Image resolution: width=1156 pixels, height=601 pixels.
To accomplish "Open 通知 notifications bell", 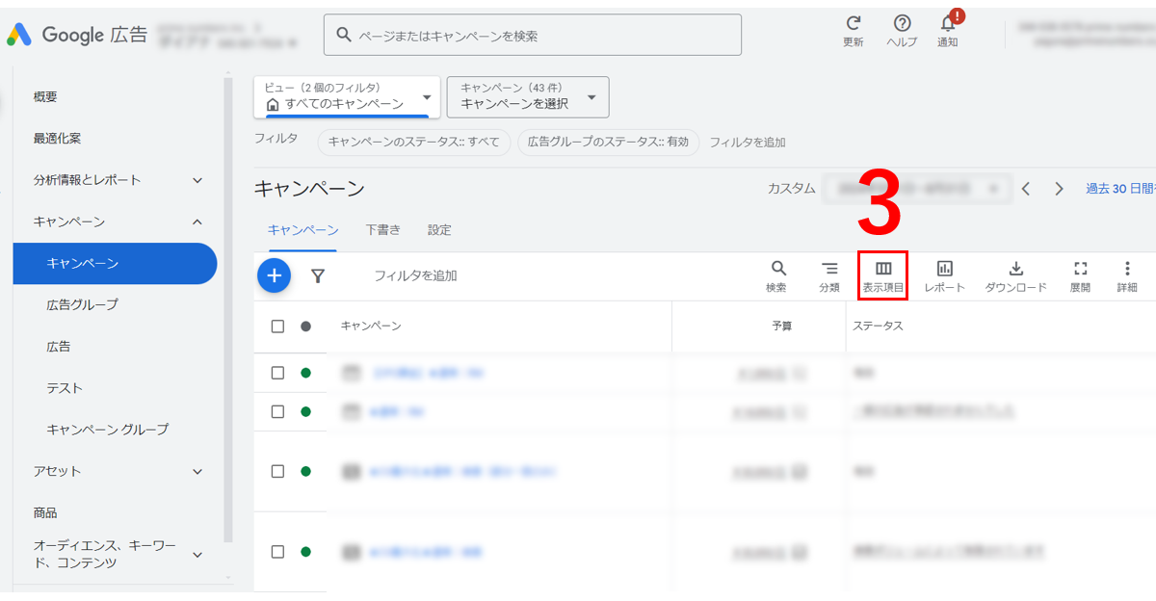I will point(948,31).
